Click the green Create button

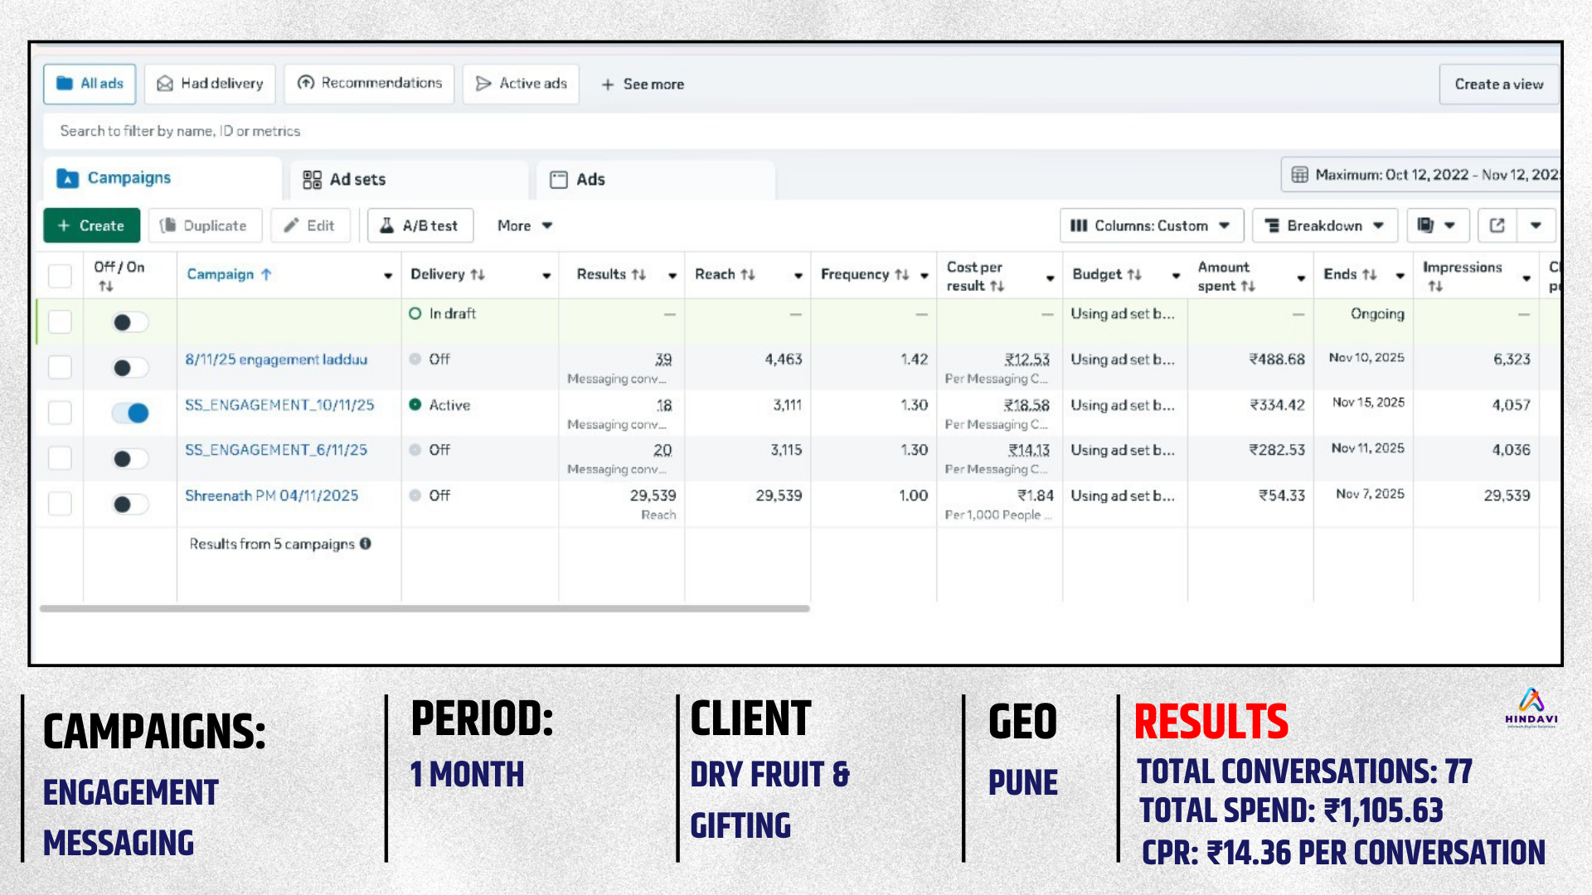[x=91, y=225]
